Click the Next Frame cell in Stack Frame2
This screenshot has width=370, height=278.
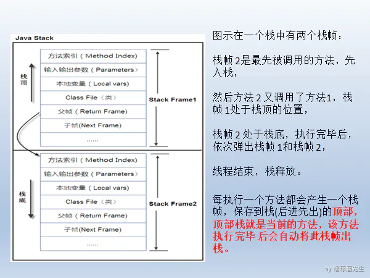(93, 230)
